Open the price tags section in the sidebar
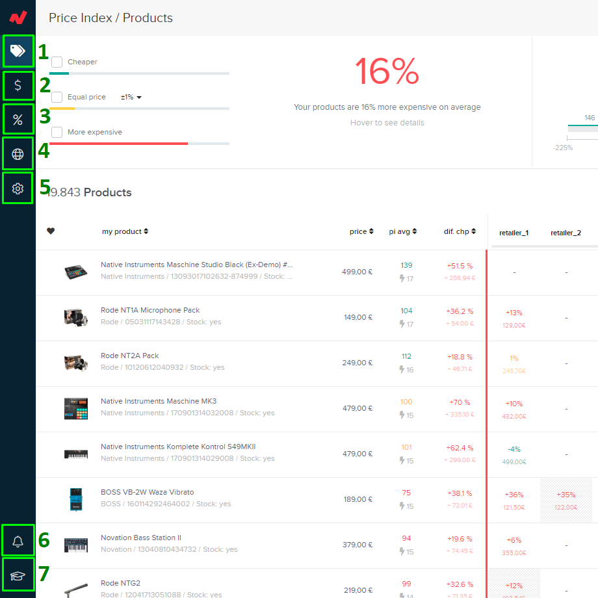598x598 pixels. coord(18,51)
